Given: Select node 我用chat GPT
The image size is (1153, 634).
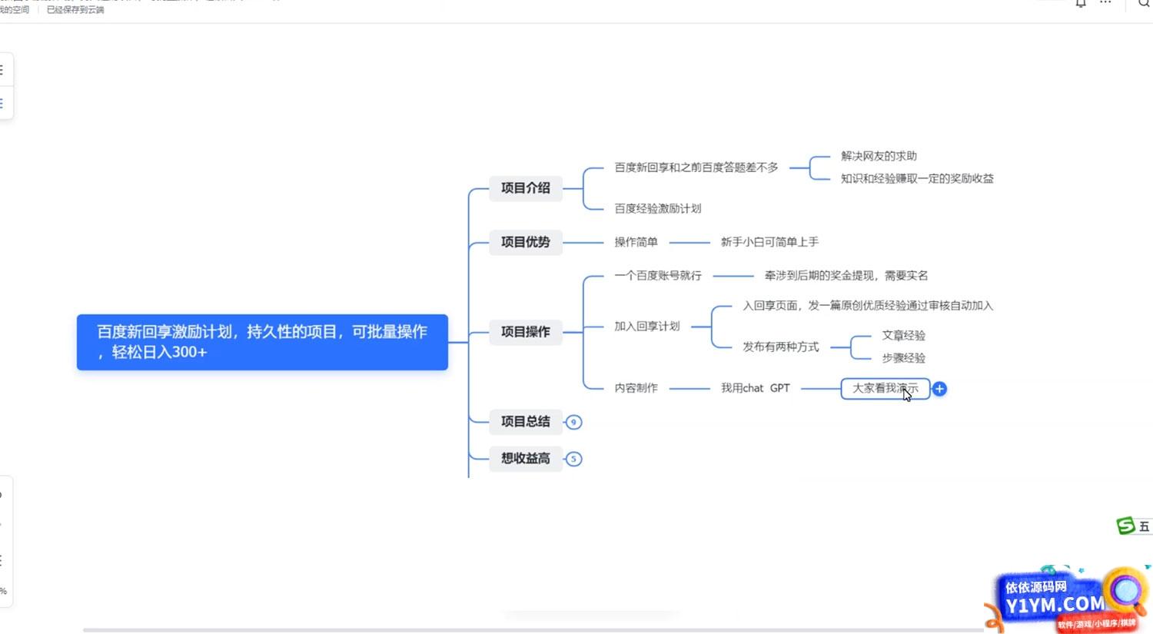Looking at the screenshot, I should coord(755,388).
